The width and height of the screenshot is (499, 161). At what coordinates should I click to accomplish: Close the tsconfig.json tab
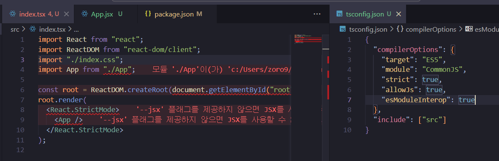398,14
